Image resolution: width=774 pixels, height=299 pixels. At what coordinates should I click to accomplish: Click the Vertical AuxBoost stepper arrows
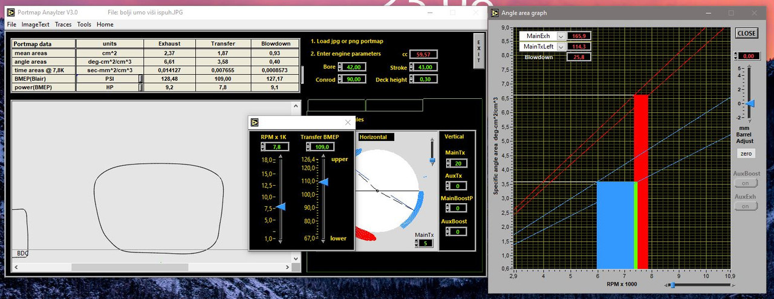point(448,231)
